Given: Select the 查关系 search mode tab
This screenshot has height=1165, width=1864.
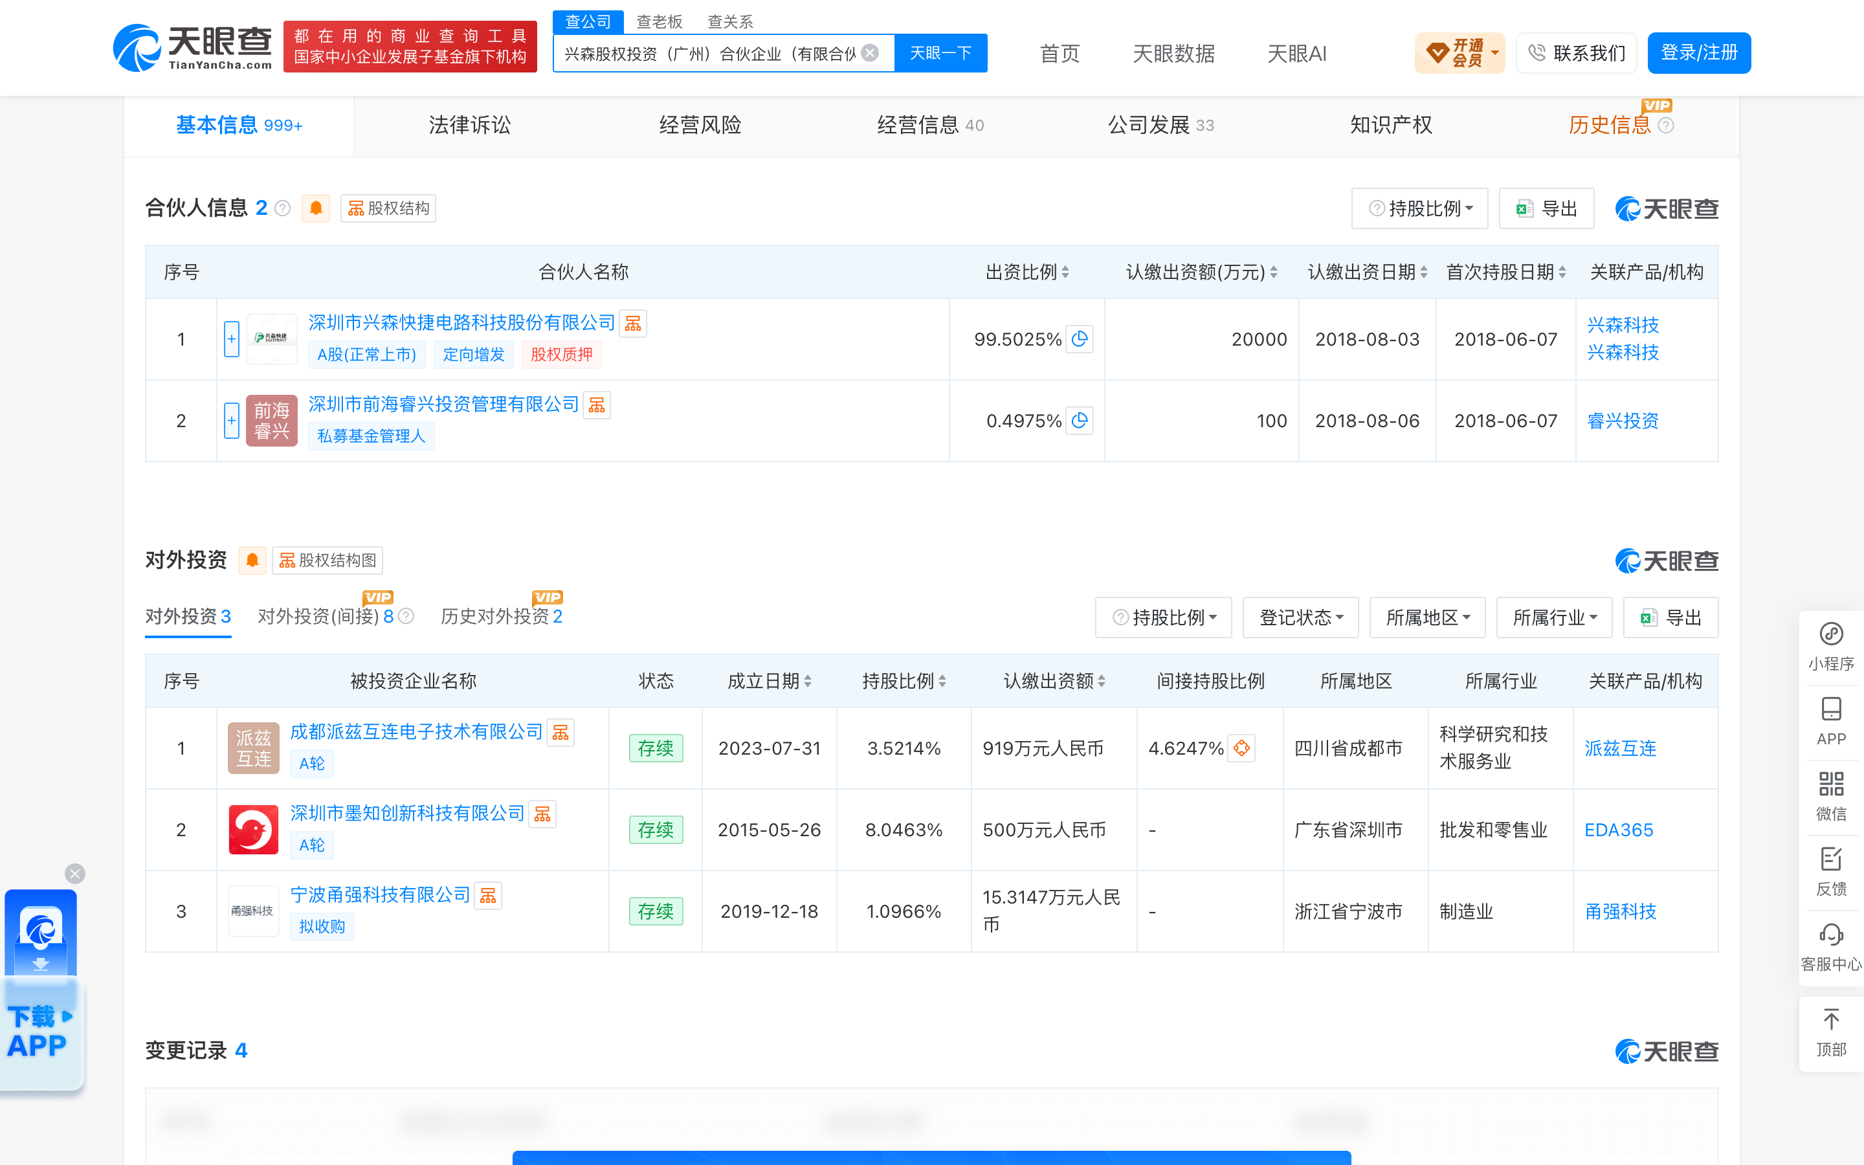Looking at the screenshot, I should 730,21.
